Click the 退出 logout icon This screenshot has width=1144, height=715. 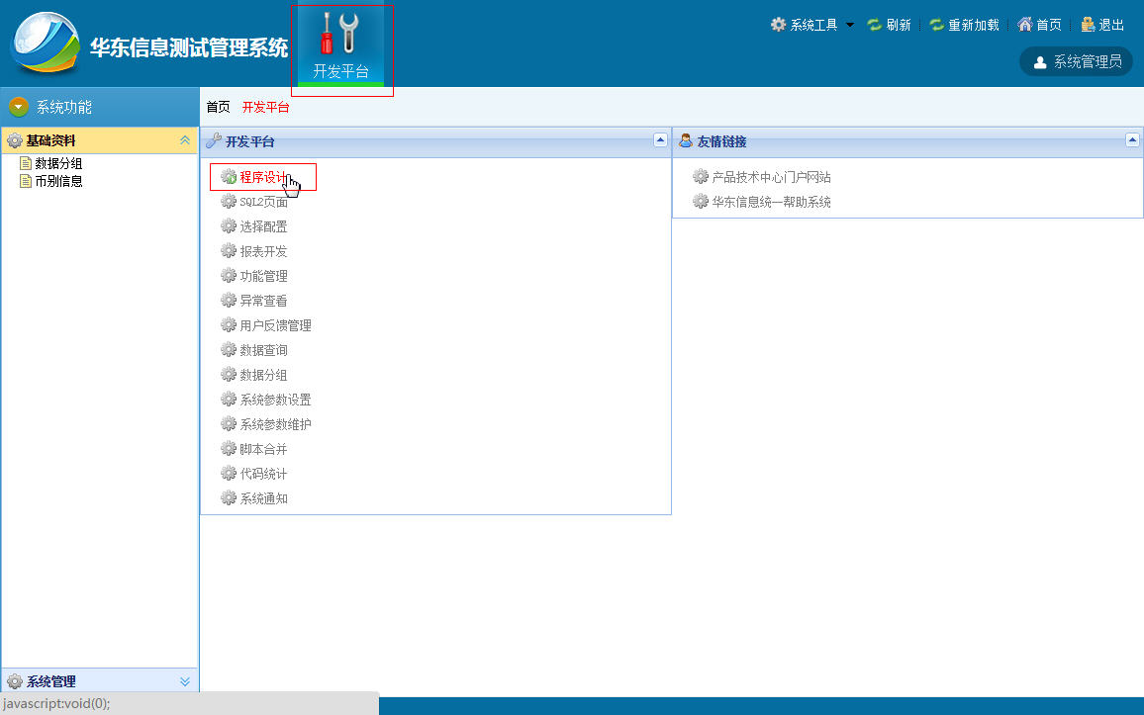point(1088,25)
